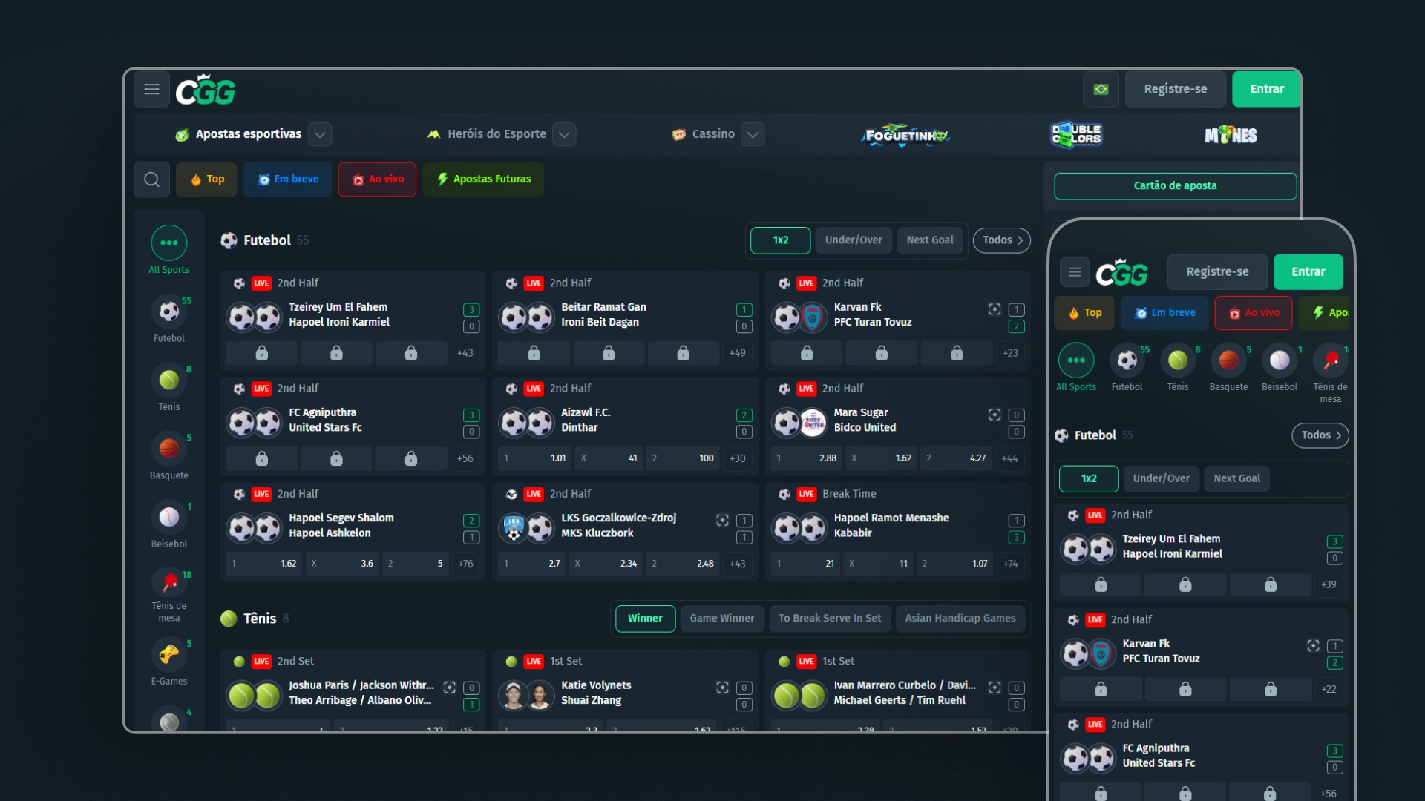Open the hamburger menu in desktop header
The height and width of the screenshot is (801, 1425).
point(151,89)
